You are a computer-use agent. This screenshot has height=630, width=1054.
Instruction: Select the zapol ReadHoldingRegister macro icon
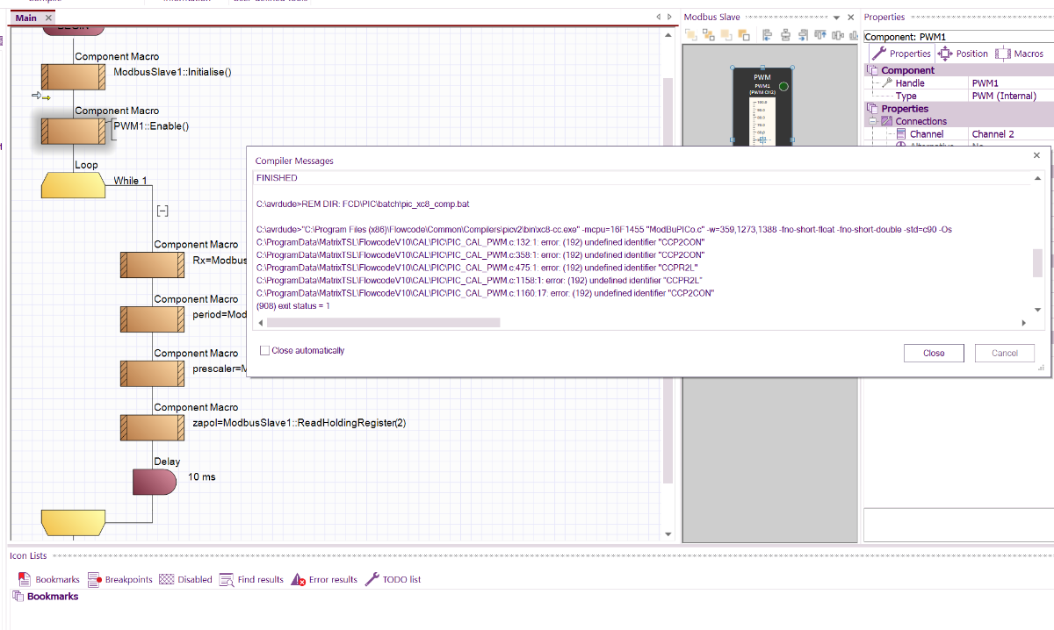[x=153, y=427]
